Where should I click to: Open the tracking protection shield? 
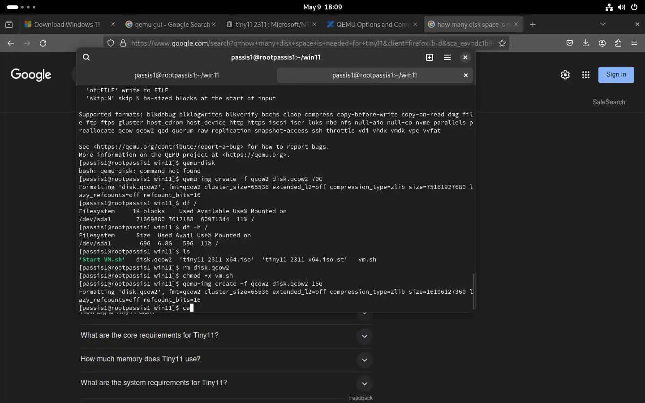pos(111,43)
